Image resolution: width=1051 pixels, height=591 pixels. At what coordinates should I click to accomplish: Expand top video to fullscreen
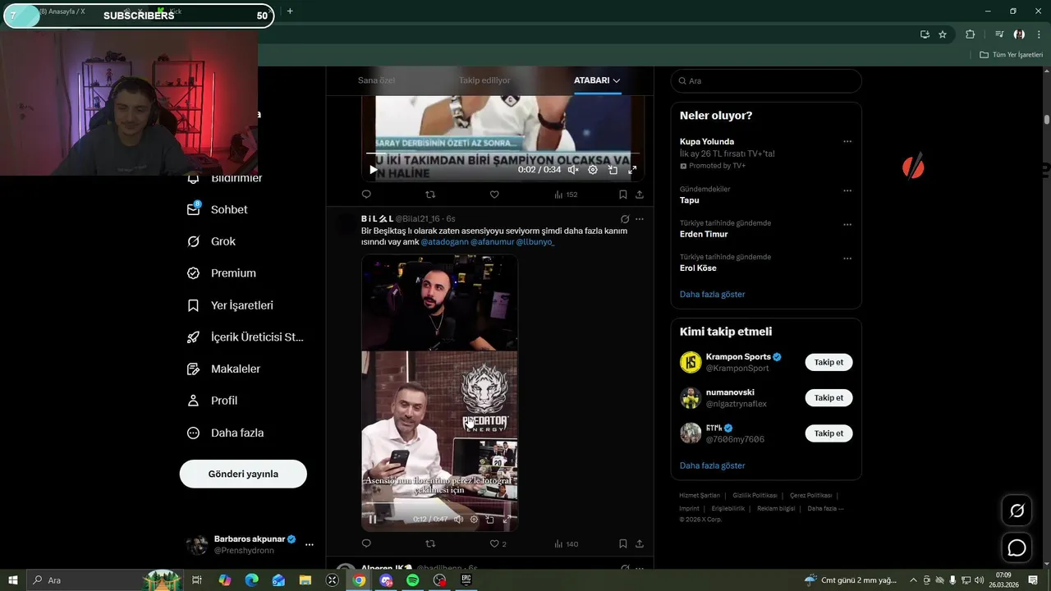[632, 170]
